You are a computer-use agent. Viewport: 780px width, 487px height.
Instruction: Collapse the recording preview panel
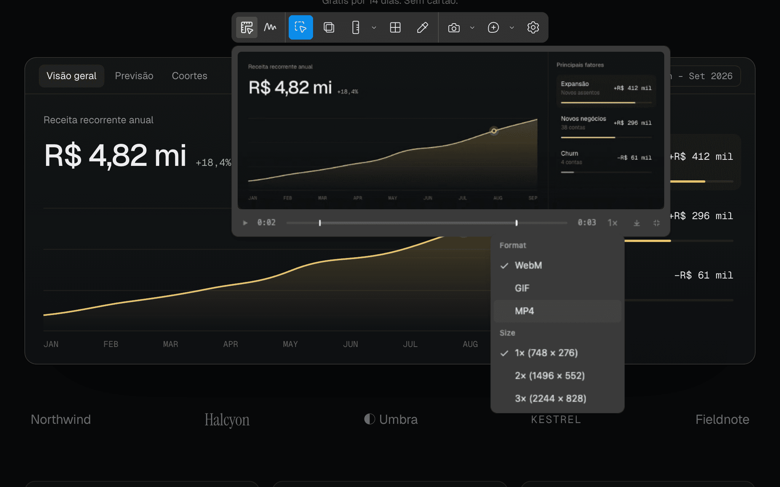tap(656, 223)
